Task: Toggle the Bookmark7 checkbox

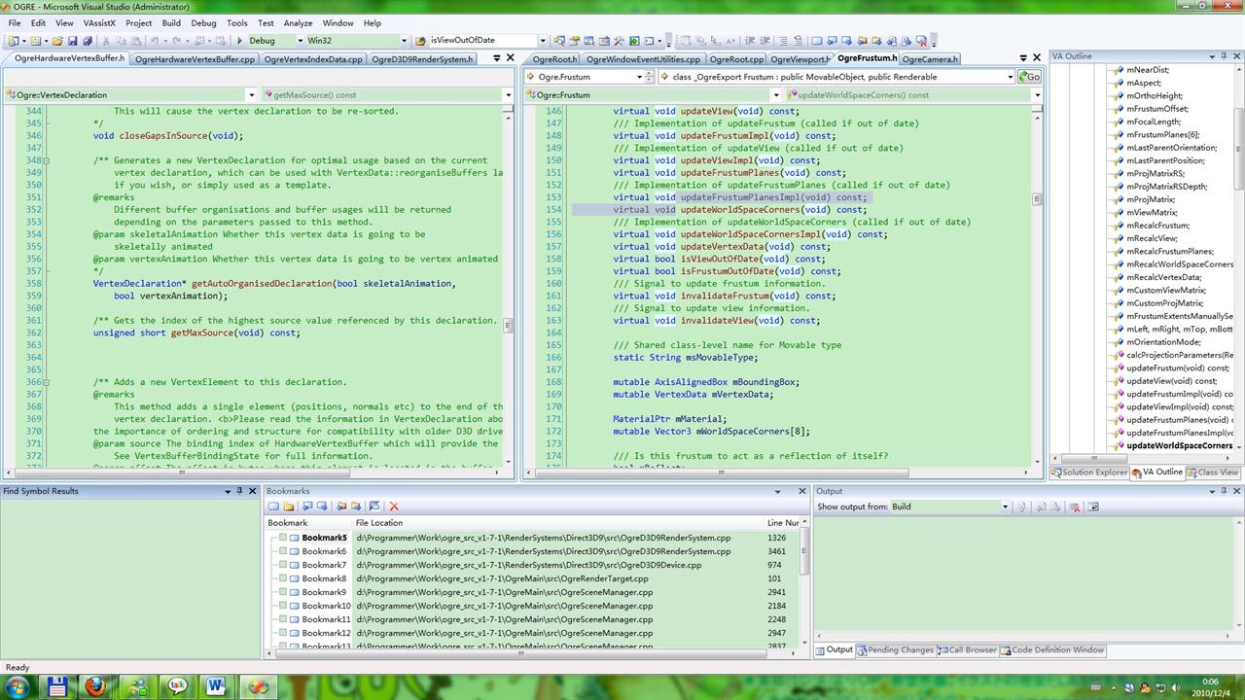Action: 283,565
